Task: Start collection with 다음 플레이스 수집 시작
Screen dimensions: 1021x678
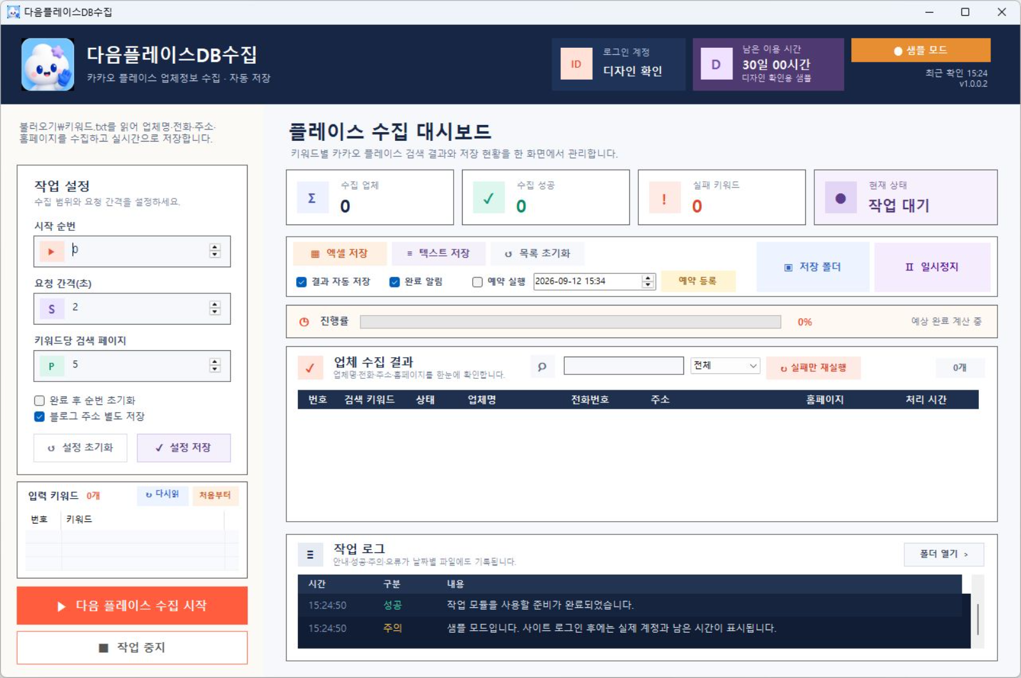Action: pos(132,605)
